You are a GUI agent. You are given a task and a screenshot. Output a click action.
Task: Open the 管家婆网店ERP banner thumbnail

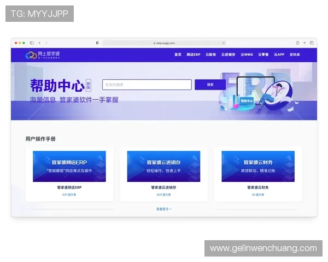coord(69,166)
